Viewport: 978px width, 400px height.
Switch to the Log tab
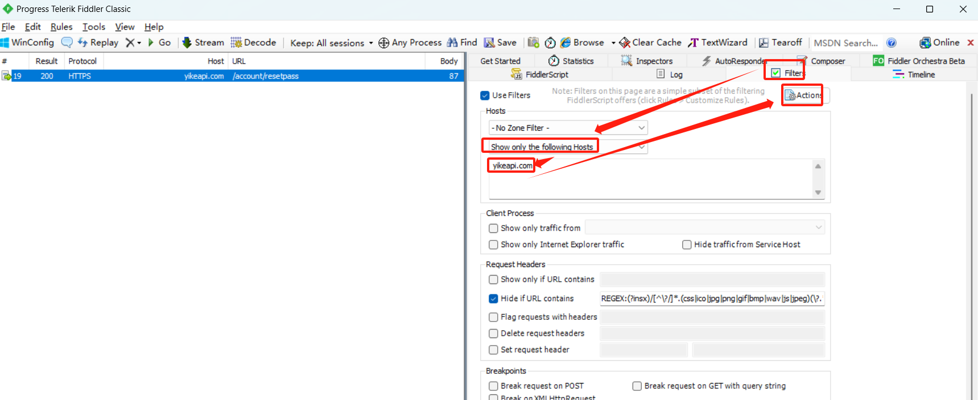coord(669,74)
